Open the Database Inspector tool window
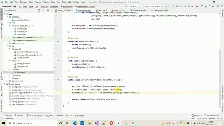 pyautogui.click(x=35, y=115)
